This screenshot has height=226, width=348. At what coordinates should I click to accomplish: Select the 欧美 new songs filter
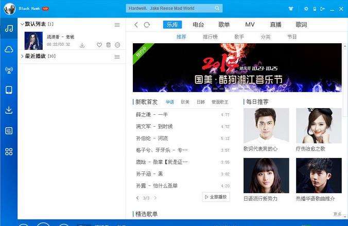tap(185, 102)
